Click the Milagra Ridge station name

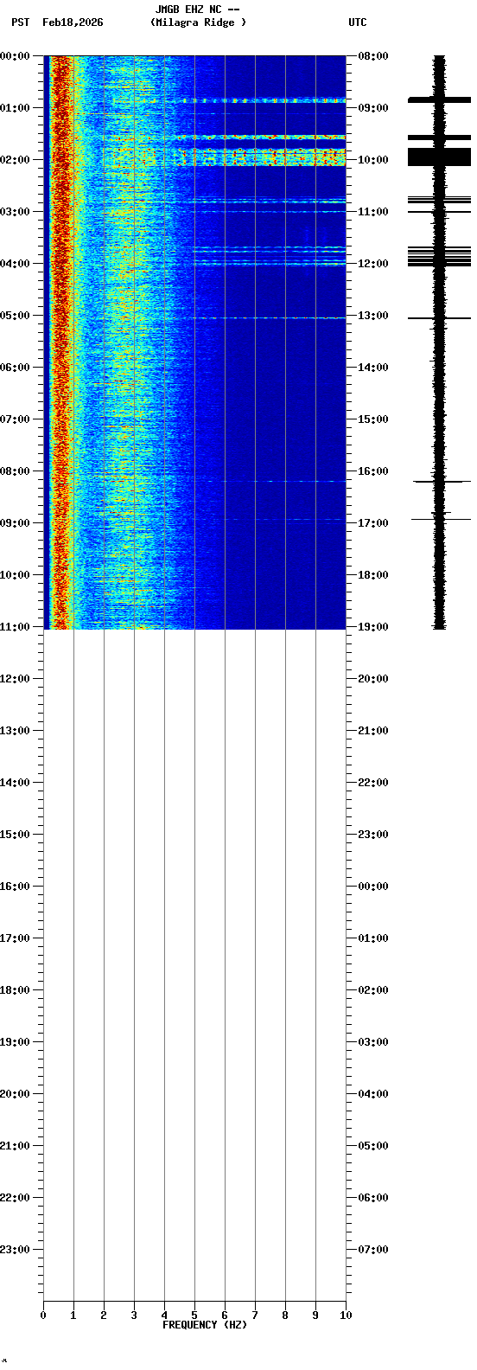(198, 22)
